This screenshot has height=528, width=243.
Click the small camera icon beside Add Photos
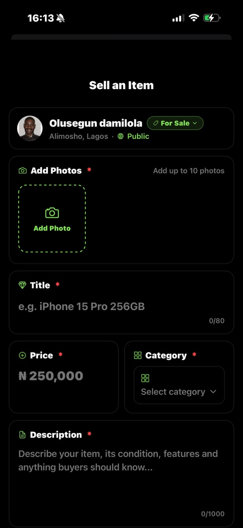pos(23,171)
